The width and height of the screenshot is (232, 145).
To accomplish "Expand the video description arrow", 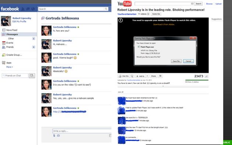I will (163, 86).
